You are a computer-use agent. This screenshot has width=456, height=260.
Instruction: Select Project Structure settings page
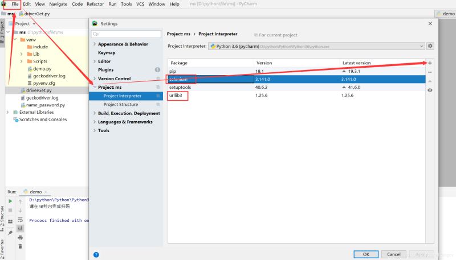(121, 105)
